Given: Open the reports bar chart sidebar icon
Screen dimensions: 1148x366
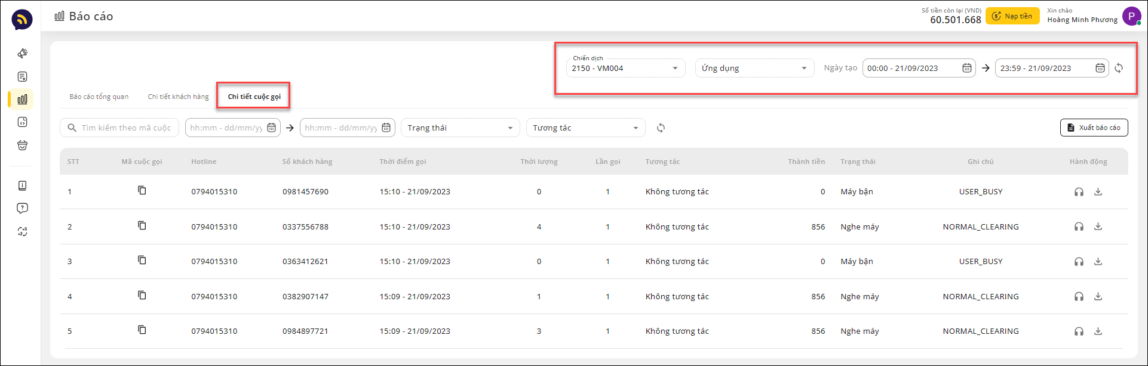Looking at the screenshot, I should [x=22, y=100].
